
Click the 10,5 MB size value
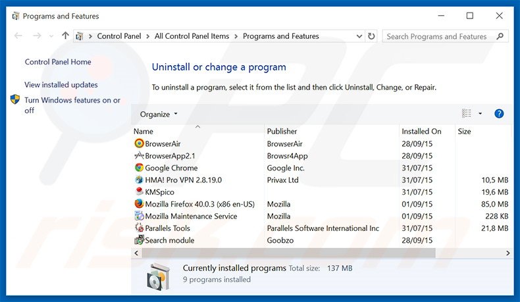(495, 180)
